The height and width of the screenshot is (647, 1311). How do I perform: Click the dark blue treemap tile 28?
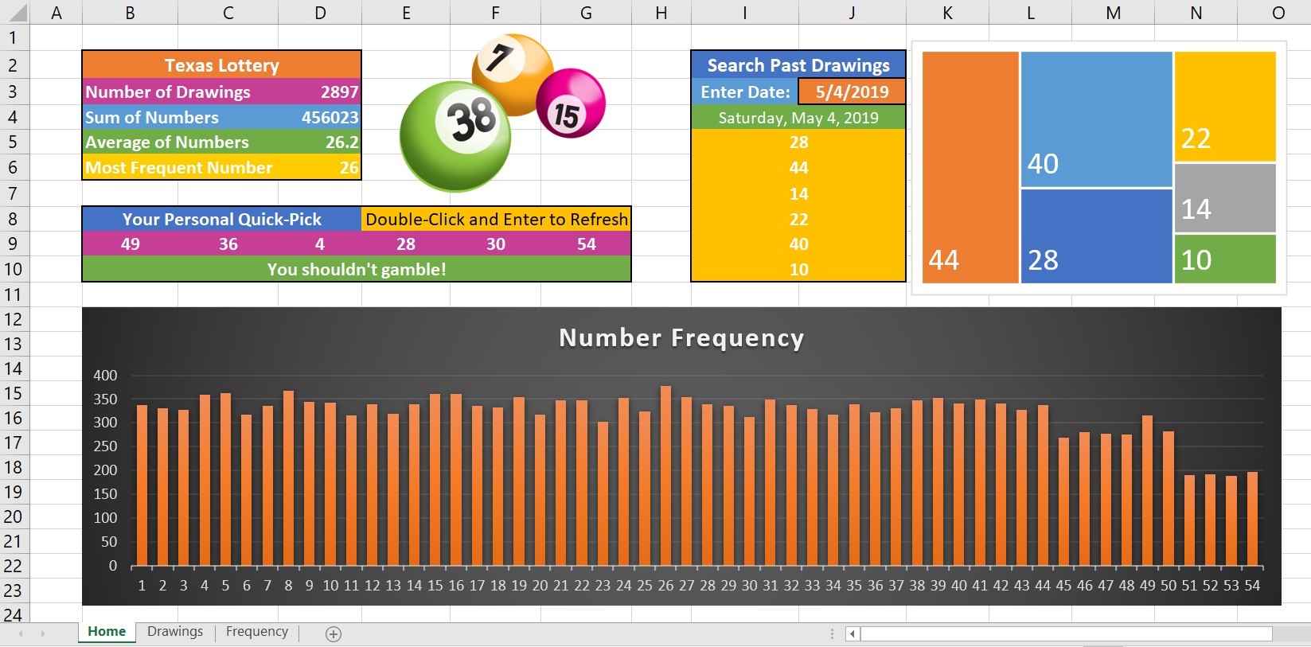(1096, 236)
